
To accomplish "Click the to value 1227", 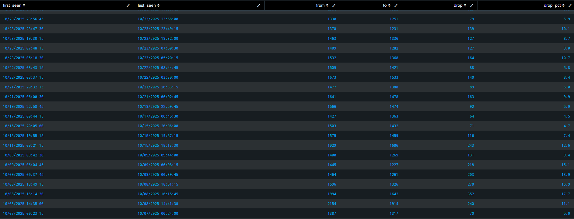I will tap(394, 165).
